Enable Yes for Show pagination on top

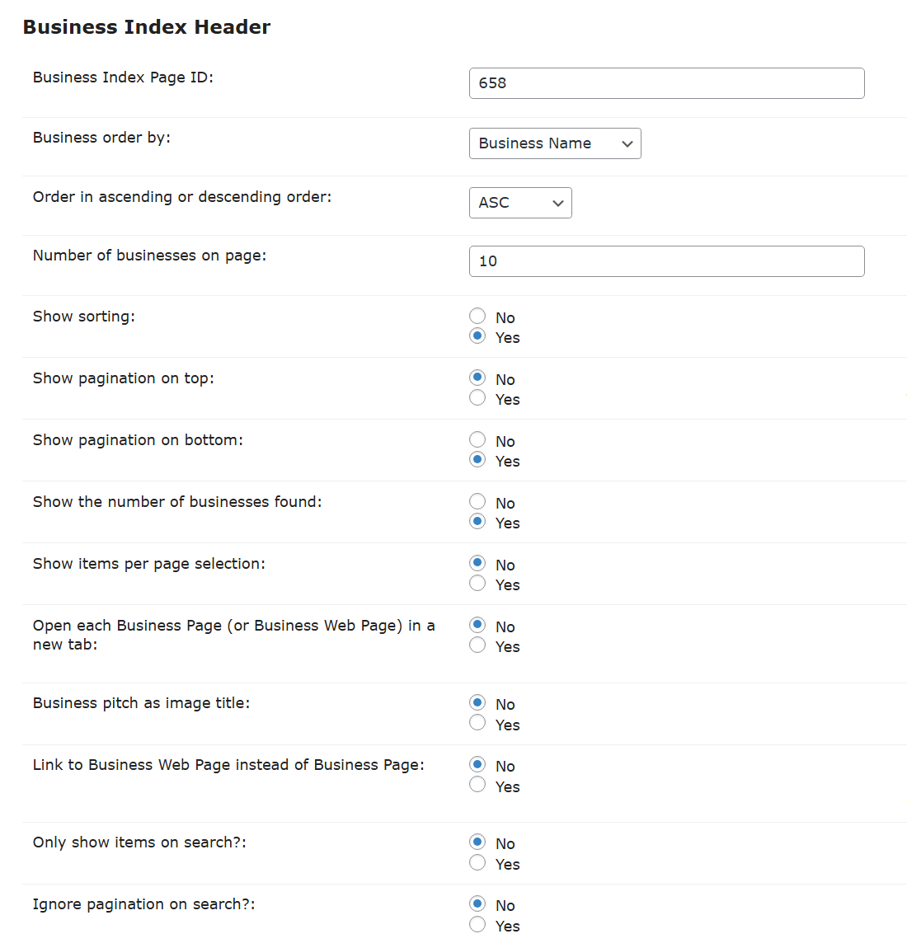click(x=477, y=398)
